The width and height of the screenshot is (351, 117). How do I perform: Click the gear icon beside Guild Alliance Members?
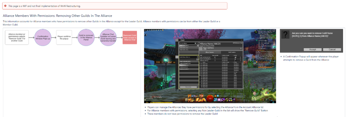click(x=198, y=57)
